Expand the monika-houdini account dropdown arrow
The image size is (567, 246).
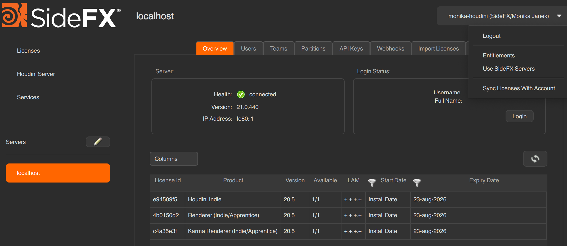(x=559, y=16)
